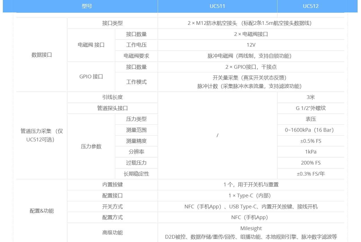The image size is (361, 242).
Task: Click the 型号 header cell
Action: [87, 6]
